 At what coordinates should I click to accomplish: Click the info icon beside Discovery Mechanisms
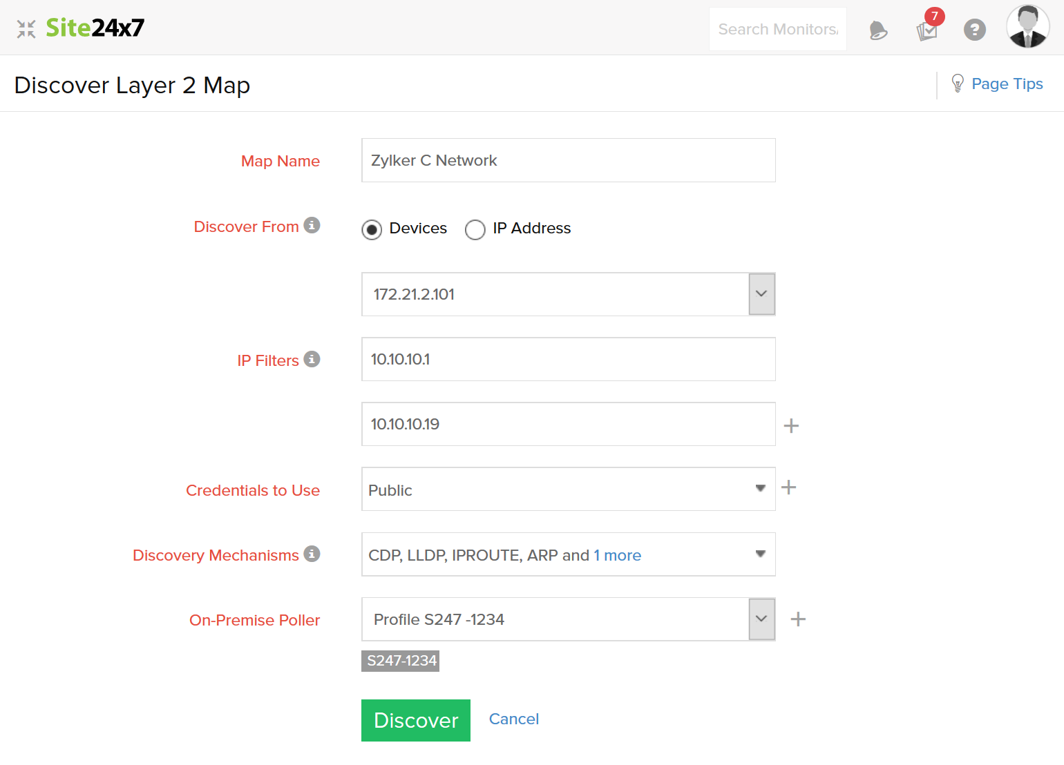(x=312, y=554)
